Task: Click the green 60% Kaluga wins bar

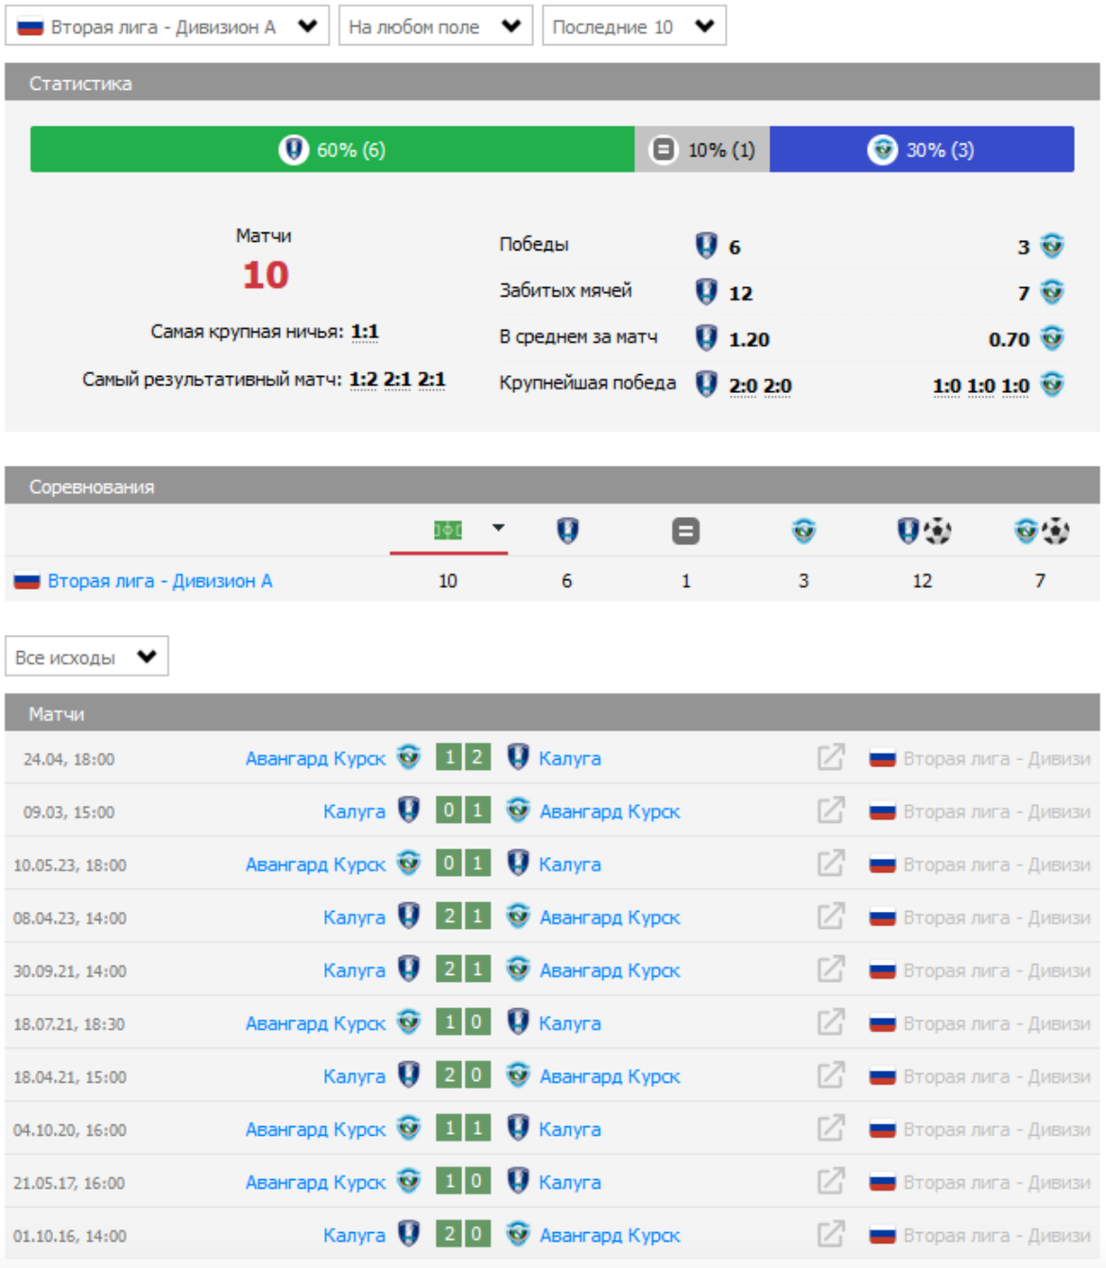Action: [x=332, y=149]
